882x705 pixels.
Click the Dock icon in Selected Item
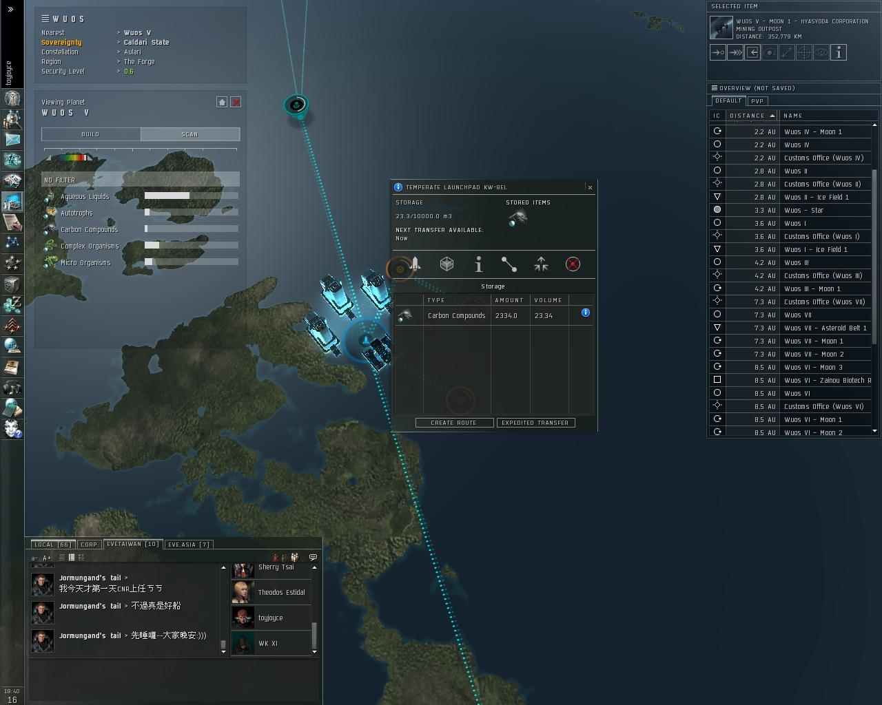click(752, 52)
